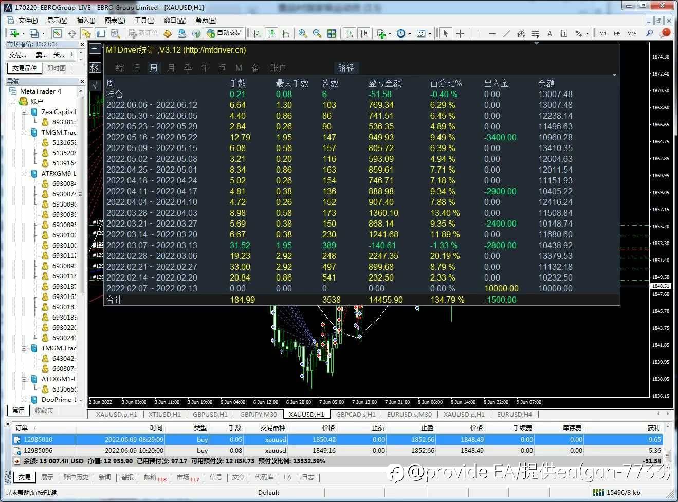Open the notification bubble with red badge
The width and height of the screenshot is (678, 502).
pos(666,33)
